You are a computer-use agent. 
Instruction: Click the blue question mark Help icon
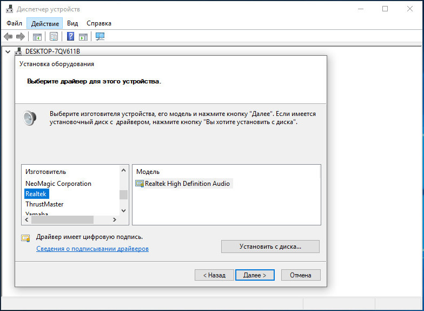coord(70,36)
